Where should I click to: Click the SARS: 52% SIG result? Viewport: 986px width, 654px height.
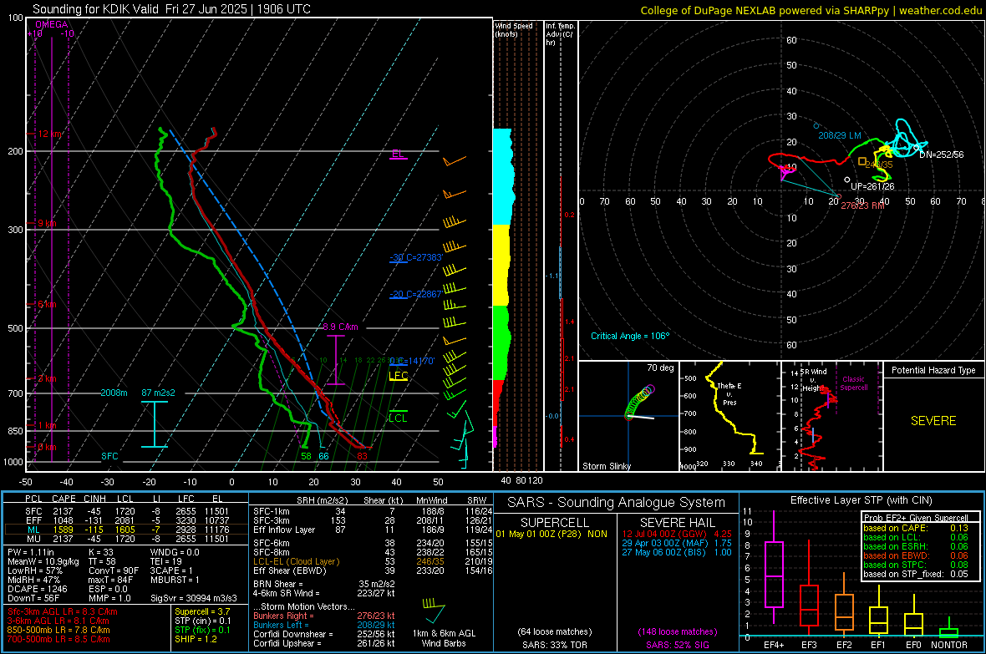(x=677, y=645)
